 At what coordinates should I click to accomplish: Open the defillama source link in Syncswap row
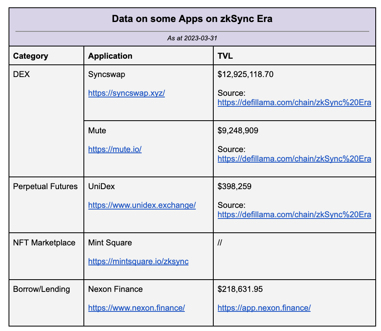pos(294,102)
